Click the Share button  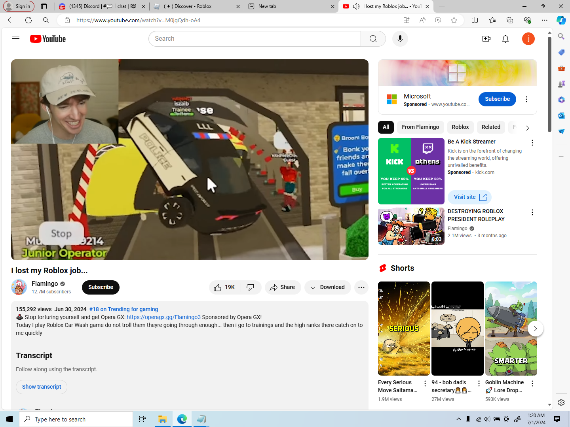(283, 287)
